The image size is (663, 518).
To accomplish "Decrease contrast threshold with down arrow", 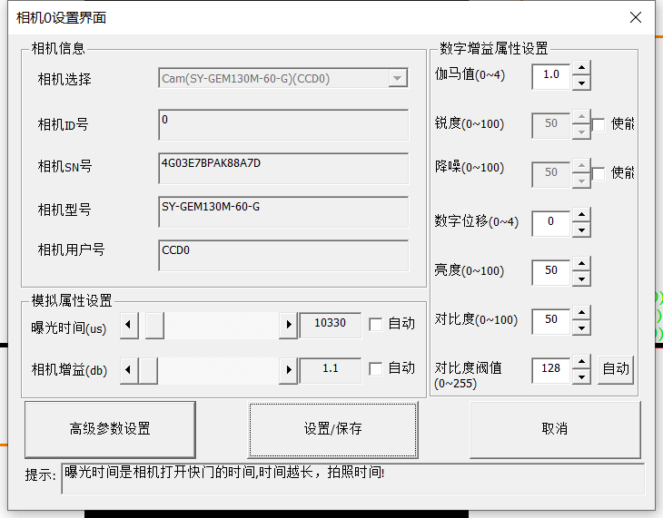I will 581,376.
